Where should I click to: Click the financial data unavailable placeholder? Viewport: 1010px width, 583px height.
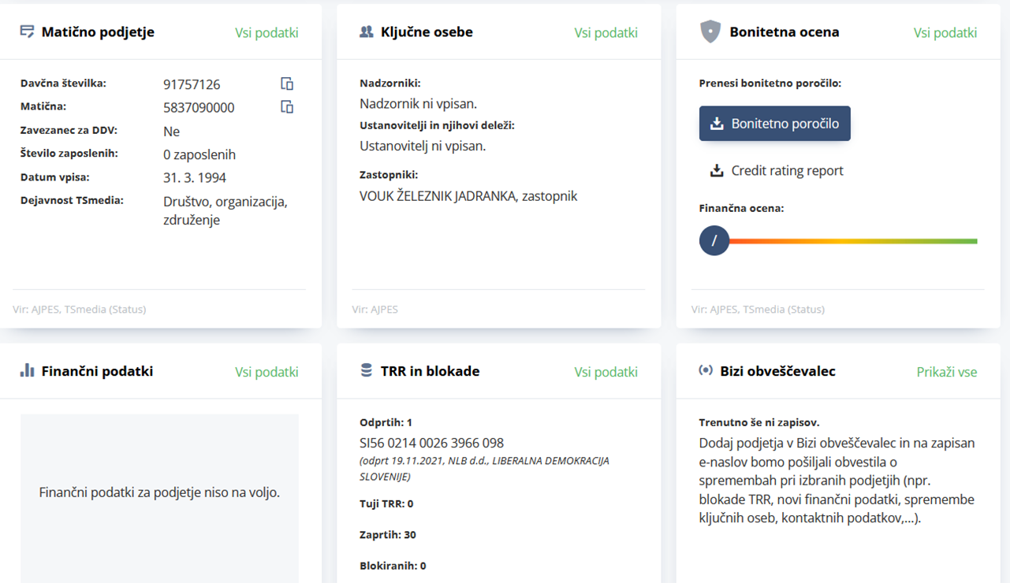tap(159, 492)
